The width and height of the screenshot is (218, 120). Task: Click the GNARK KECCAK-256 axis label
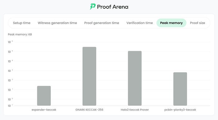pos(89,110)
